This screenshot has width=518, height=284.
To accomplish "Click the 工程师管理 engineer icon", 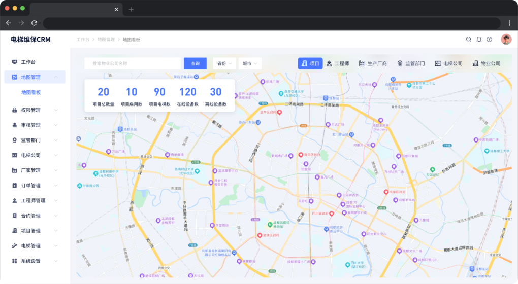I will point(15,200).
